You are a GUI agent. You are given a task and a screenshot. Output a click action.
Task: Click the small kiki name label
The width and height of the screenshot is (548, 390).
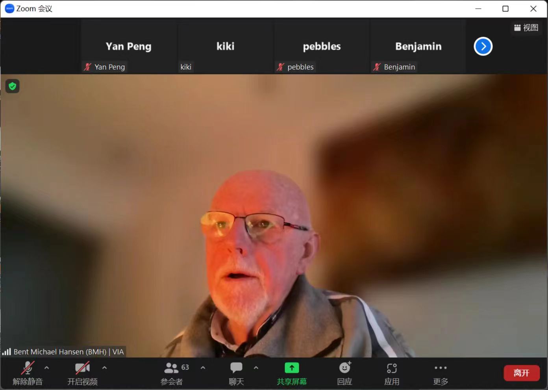click(x=186, y=67)
